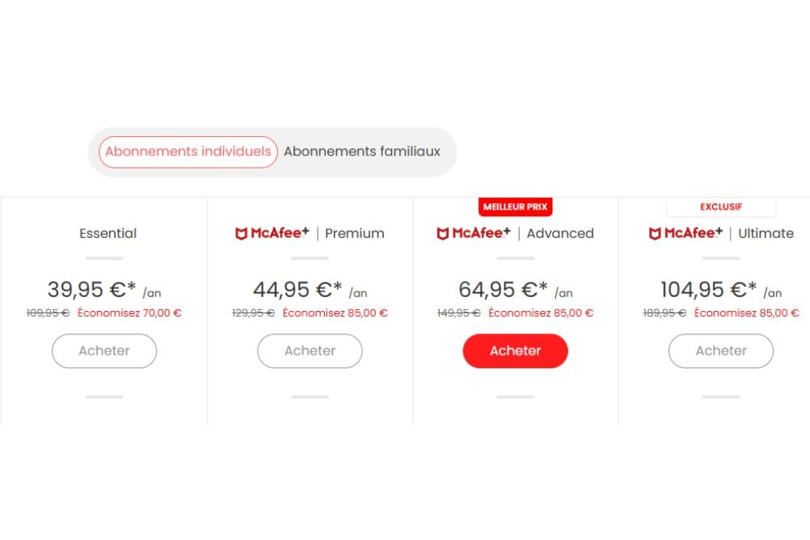This screenshot has width=810, height=540.
Task: Click the Essential plan title
Action: coord(108,233)
